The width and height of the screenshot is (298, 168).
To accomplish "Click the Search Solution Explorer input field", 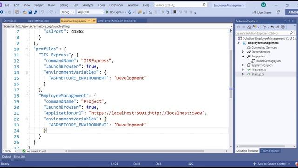I will pos(262,33).
